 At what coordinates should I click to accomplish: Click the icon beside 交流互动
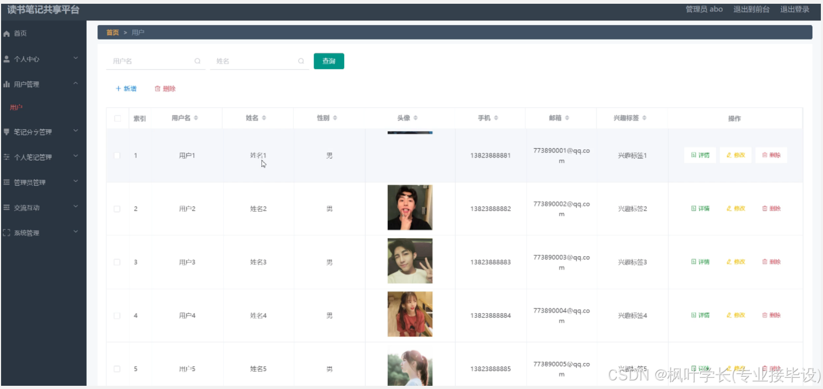click(6, 208)
